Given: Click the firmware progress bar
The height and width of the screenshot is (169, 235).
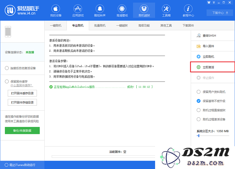Looking at the screenshot, I should 103,157.
